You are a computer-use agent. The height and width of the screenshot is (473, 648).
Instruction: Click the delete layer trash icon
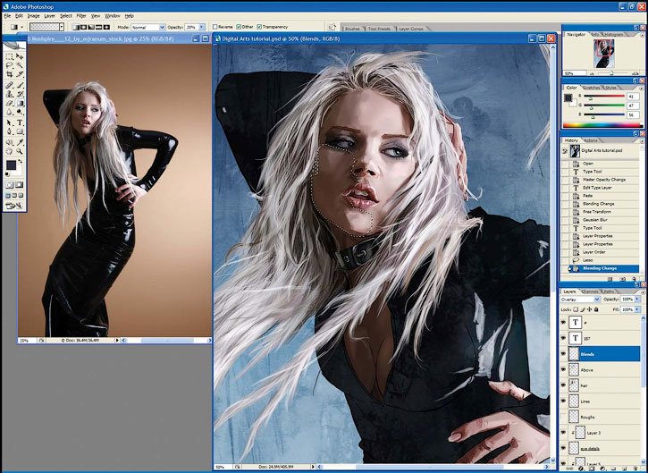tap(635, 469)
